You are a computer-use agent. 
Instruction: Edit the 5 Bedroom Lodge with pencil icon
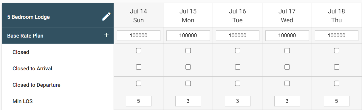pyautogui.click(x=106, y=17)
